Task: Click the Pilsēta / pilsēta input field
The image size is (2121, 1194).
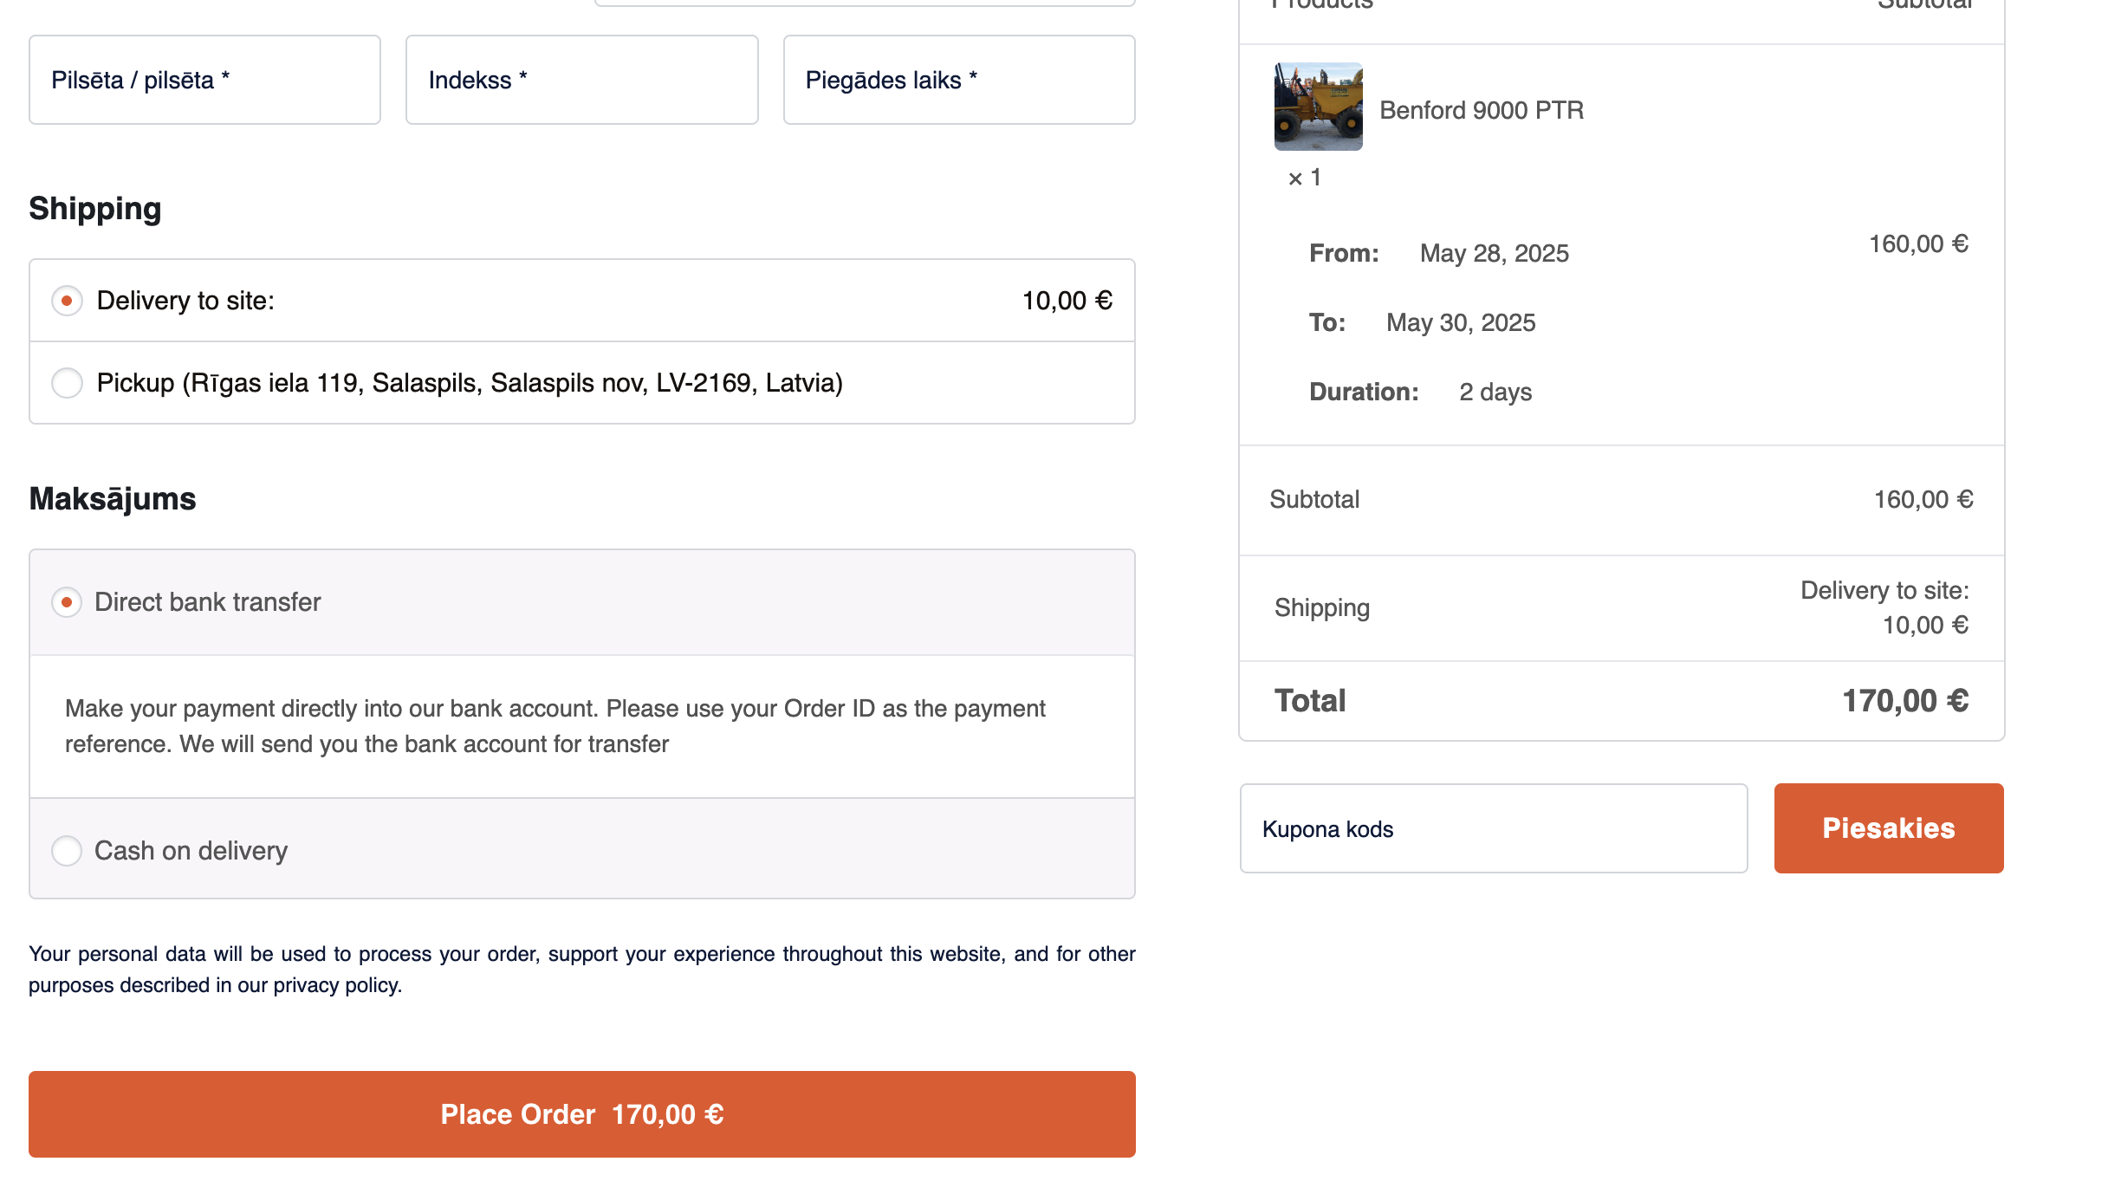Action: 204,80
